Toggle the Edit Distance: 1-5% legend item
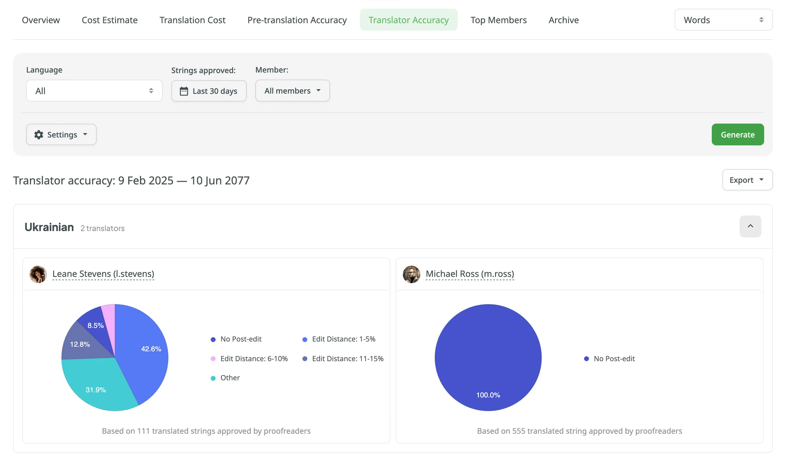786x467 pixels. pyautogui.click(x=343, y=339)
